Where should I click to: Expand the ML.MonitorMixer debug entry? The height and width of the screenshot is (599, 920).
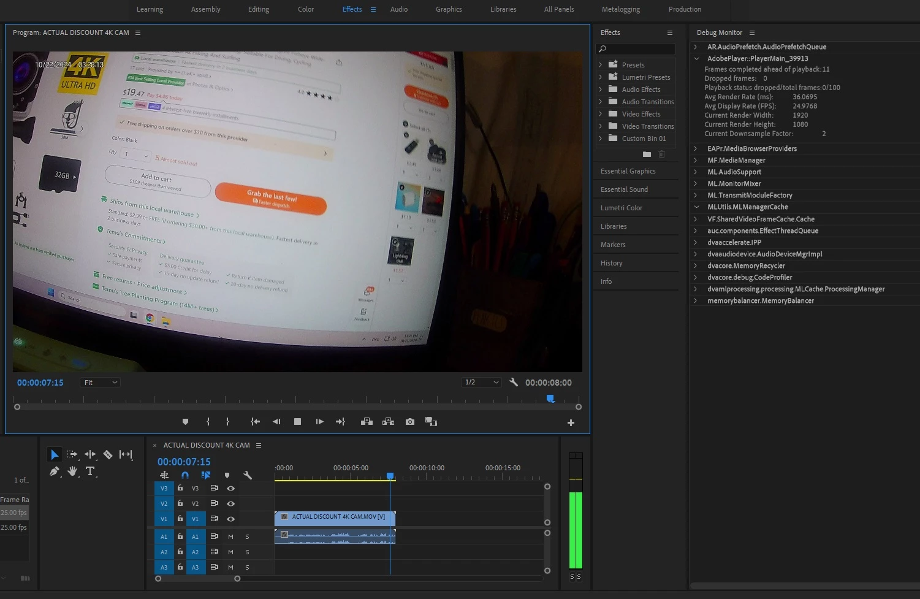click(x=696, y=183)
